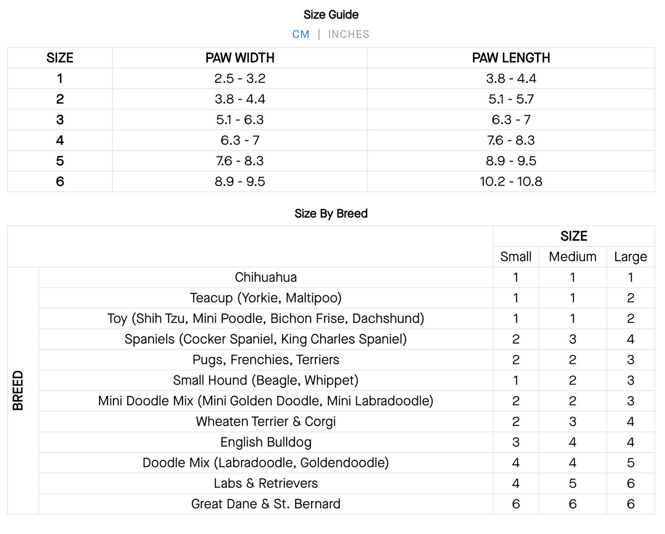Click the PAW WIDTH column header
Screen dimensions: 665x534
pos(240,58)
